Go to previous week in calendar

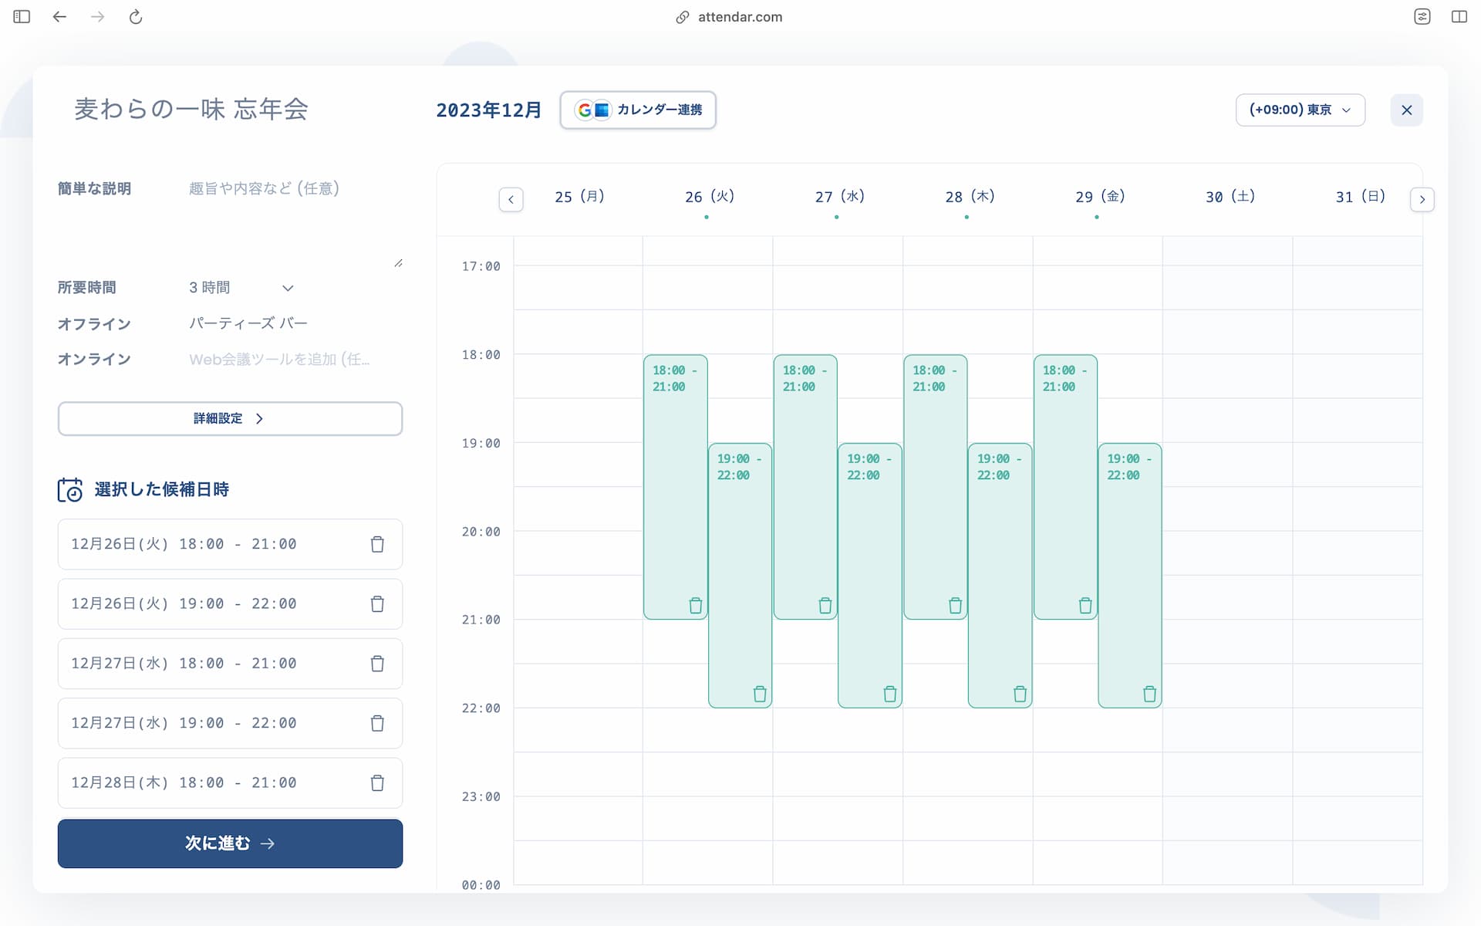pos(511,199)
